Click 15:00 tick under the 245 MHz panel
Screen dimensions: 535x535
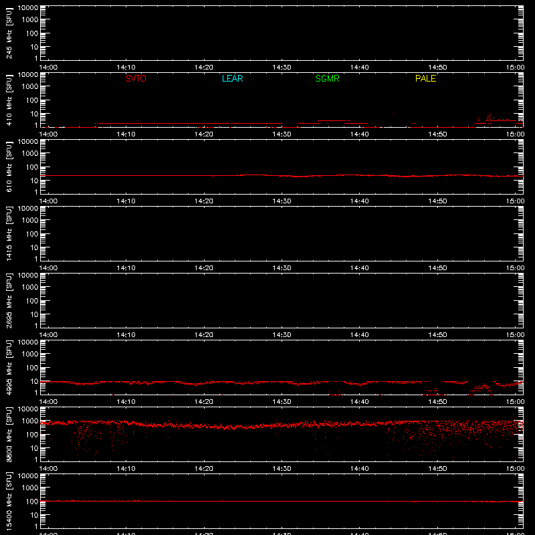[x=515, y=68]
